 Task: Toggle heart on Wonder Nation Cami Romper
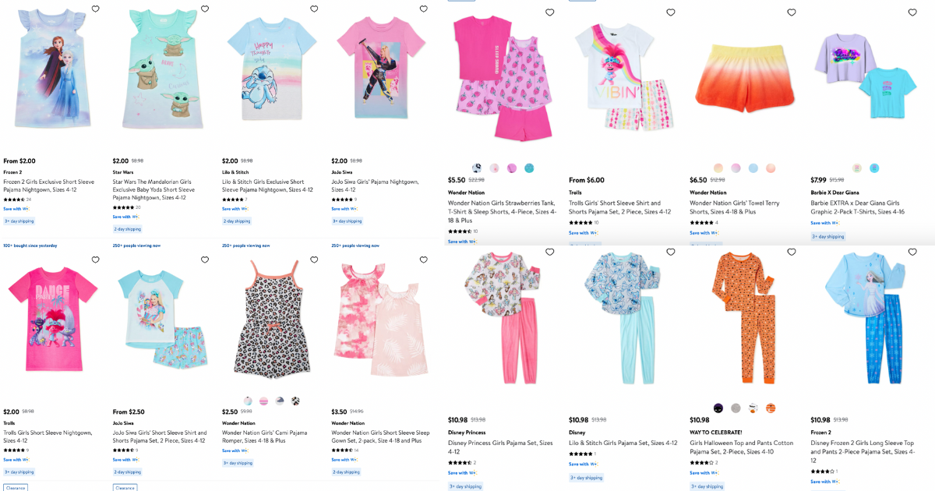pyautogui.click(x=314, y=259)
